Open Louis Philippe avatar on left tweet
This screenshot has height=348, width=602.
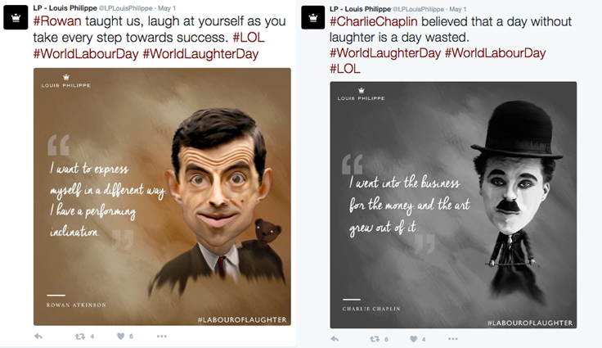pos(16,17)
